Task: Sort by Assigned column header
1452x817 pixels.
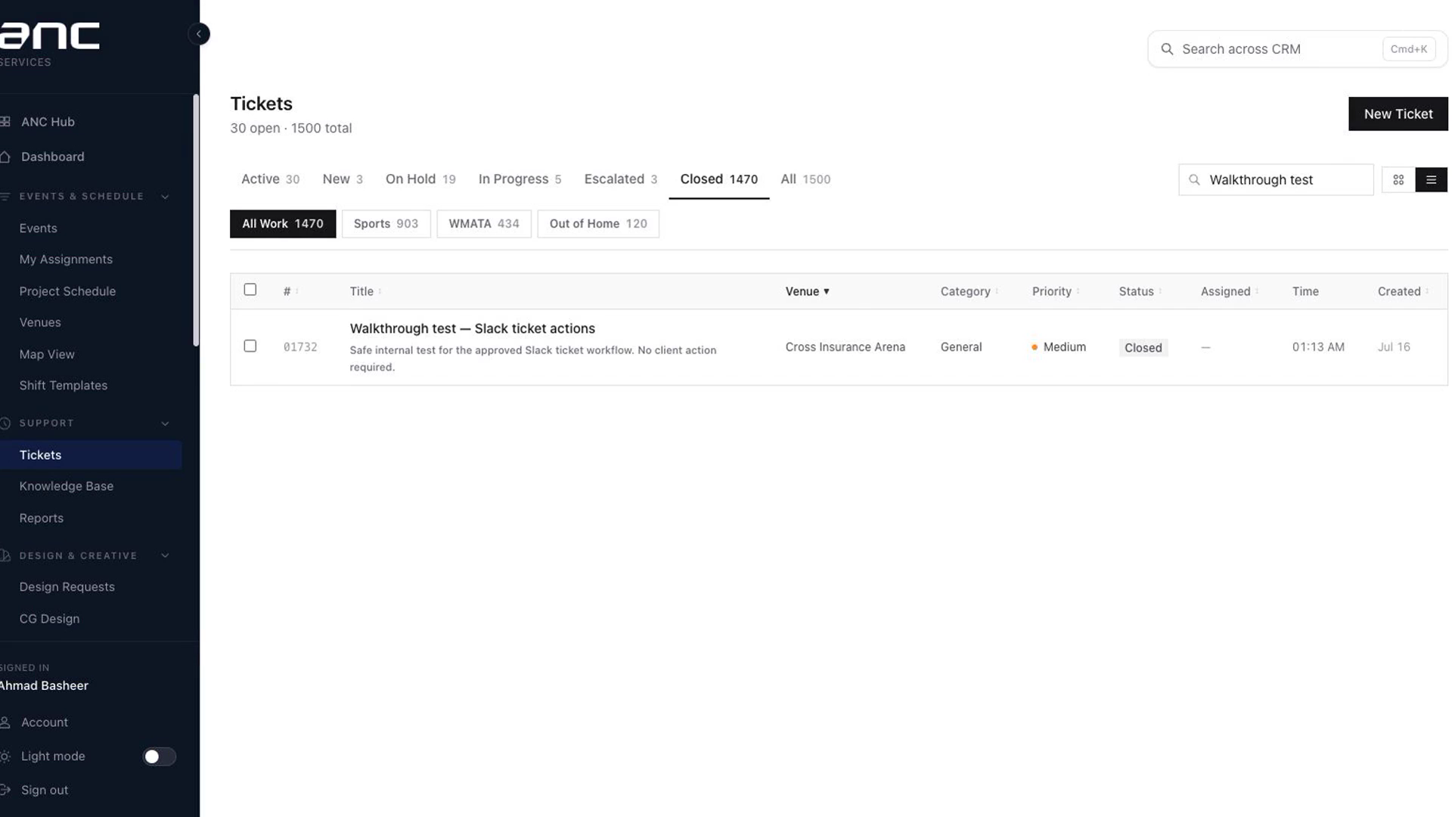Action: (1229, 291)
